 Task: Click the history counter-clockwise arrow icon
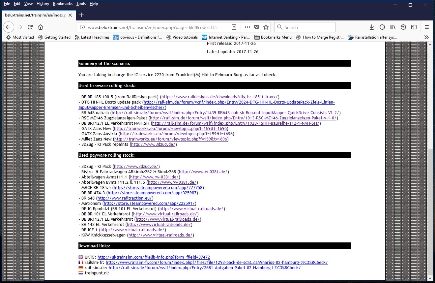[x=403, y=27]
